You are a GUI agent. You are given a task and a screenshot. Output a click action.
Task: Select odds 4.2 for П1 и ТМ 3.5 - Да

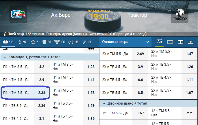(42, 67)
